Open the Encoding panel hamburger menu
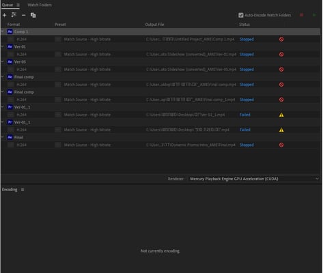This screenshot has width=323, height=273. (23, 190)
